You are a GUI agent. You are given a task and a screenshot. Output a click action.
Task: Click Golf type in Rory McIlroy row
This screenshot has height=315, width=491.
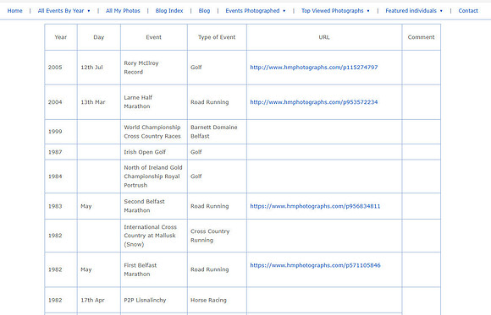[x=217, y=68]
